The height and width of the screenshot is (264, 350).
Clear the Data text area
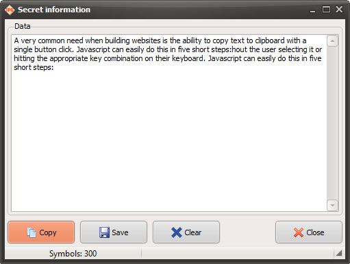[186, 232]
